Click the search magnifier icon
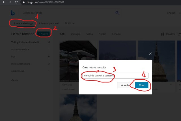Viewport: 181px width, 121px height. 117,13
